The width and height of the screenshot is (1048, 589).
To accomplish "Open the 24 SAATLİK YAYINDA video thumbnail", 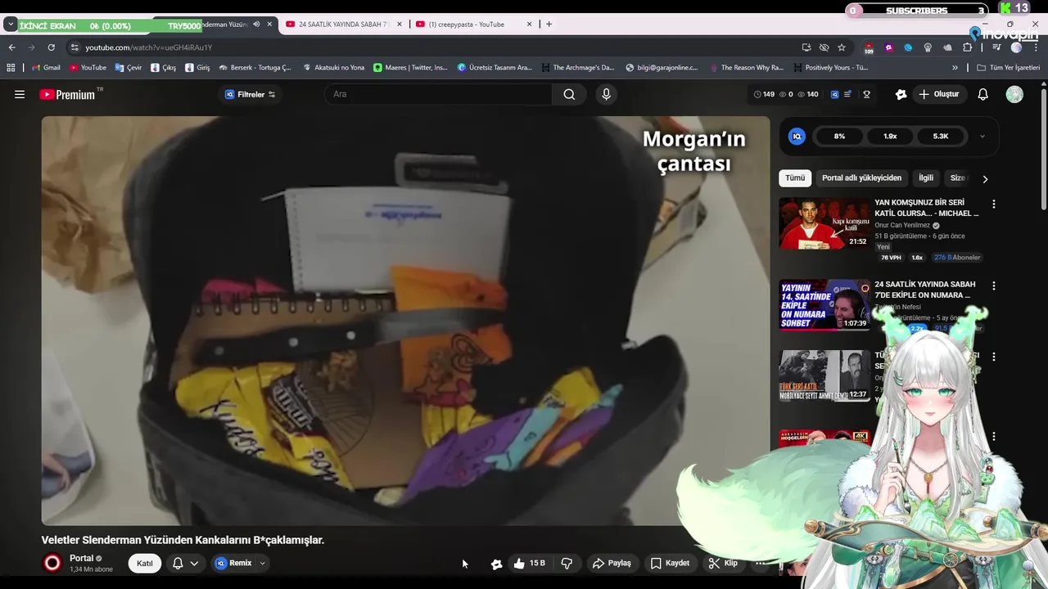I will pos(824,304).
